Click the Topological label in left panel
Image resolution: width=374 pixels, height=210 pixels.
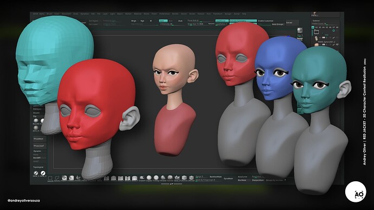pos(38,167)
